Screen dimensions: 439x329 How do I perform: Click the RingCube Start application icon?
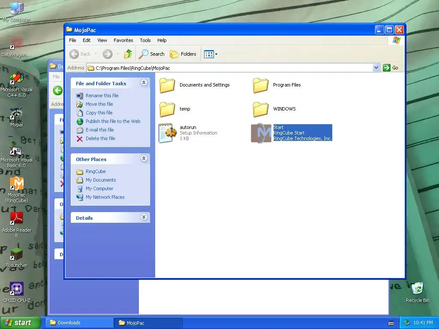tap(261, 133)
